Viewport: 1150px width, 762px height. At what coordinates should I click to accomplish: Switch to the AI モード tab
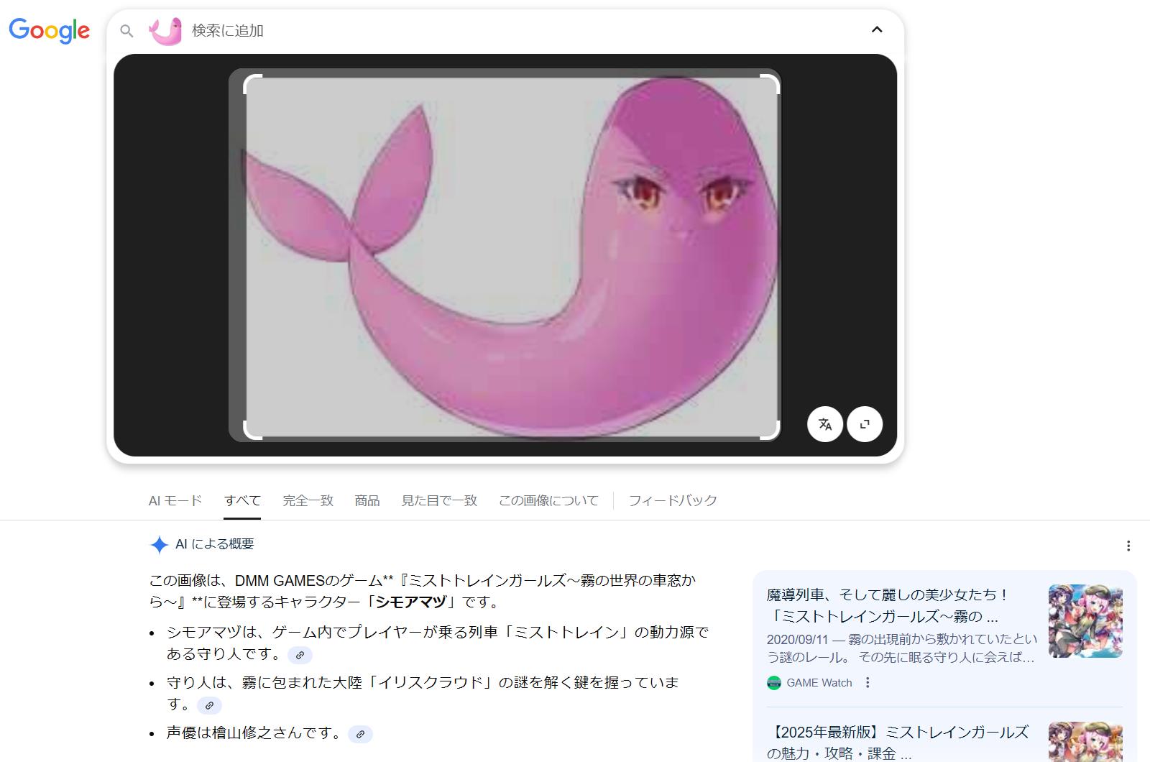(175, 500)
